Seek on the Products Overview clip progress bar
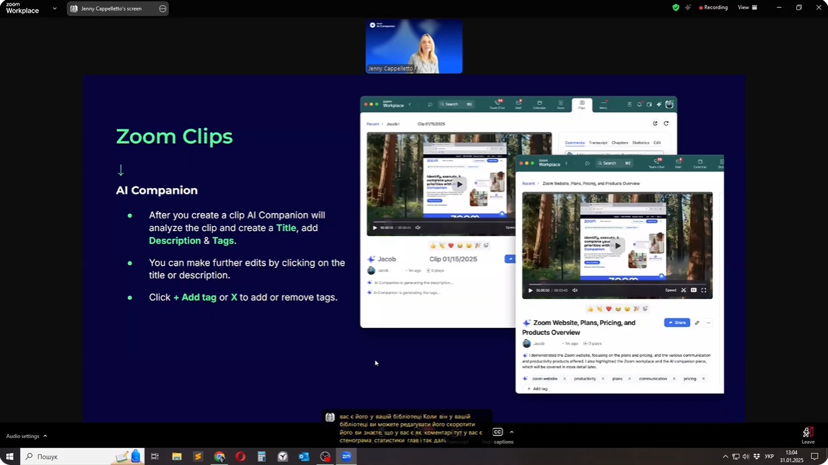Screen dimensions: 828x465 pyautogui.click(x=617, y=285)
